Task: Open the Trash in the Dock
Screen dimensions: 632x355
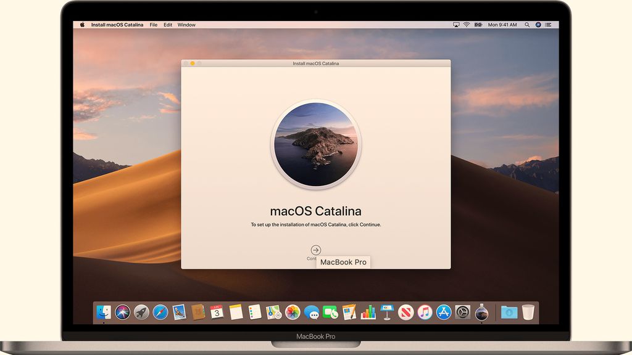Action: (528, 312)
